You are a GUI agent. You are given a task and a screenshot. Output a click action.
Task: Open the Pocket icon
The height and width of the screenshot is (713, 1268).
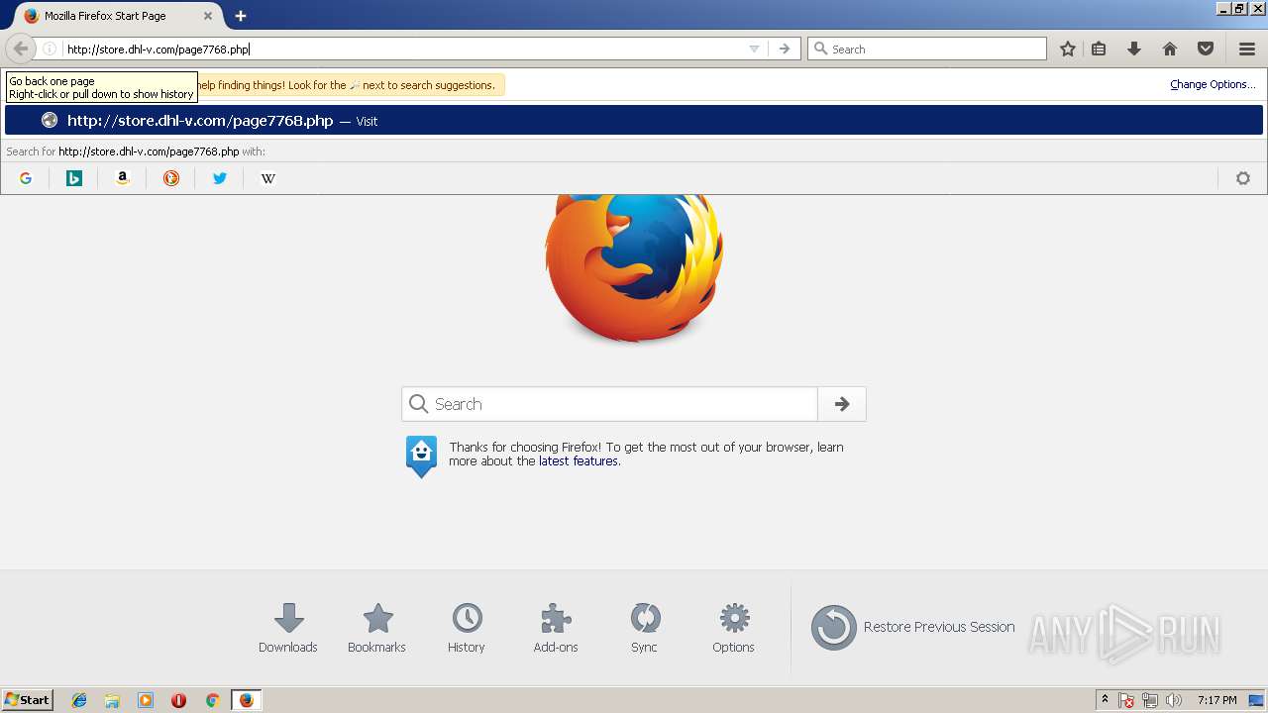(1206, 49)
